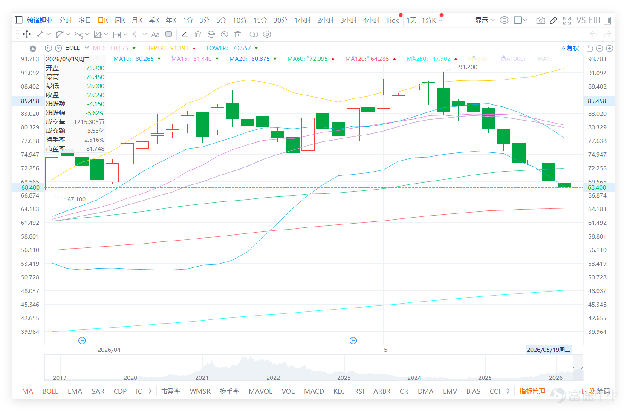Remove the BOLL indicator with X icon

coord(58,48)
